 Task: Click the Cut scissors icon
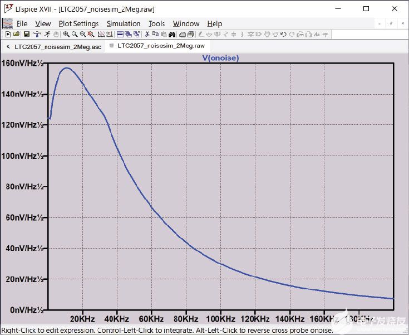coord(147,34)
